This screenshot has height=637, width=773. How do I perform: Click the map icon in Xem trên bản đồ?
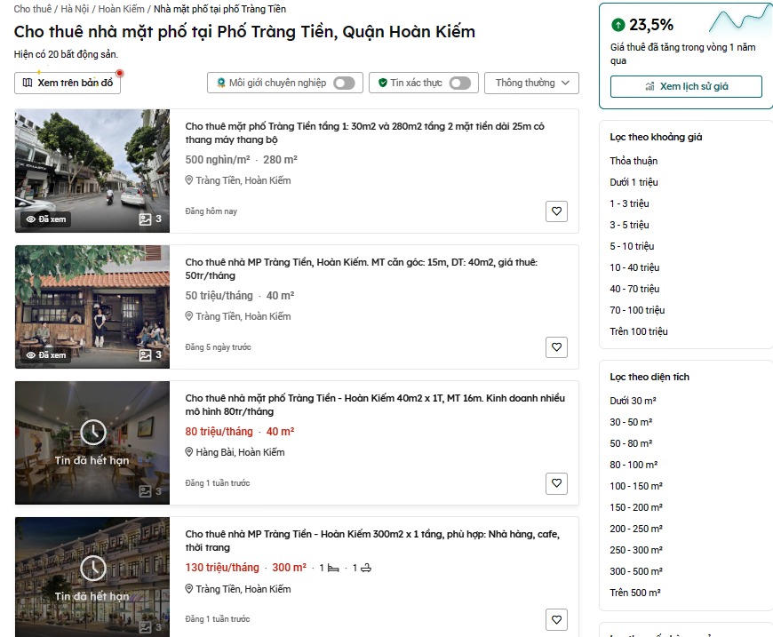(x=27, y=83)
